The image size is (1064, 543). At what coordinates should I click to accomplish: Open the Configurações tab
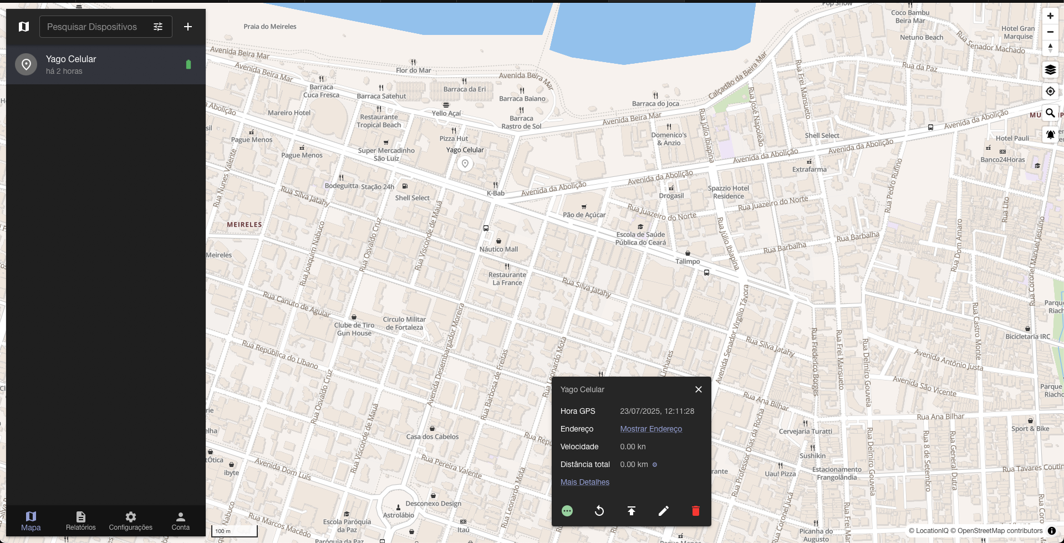130,521
